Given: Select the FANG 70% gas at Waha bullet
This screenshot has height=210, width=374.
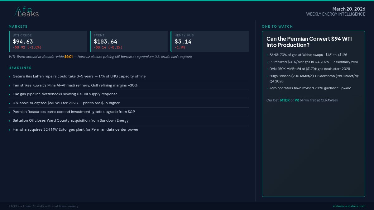Looking at the screenshot, I should click(x=308, y=55).
